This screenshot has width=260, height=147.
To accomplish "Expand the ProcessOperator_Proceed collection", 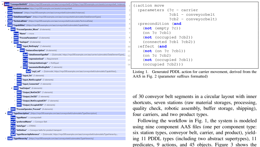I will pos(9,109).
